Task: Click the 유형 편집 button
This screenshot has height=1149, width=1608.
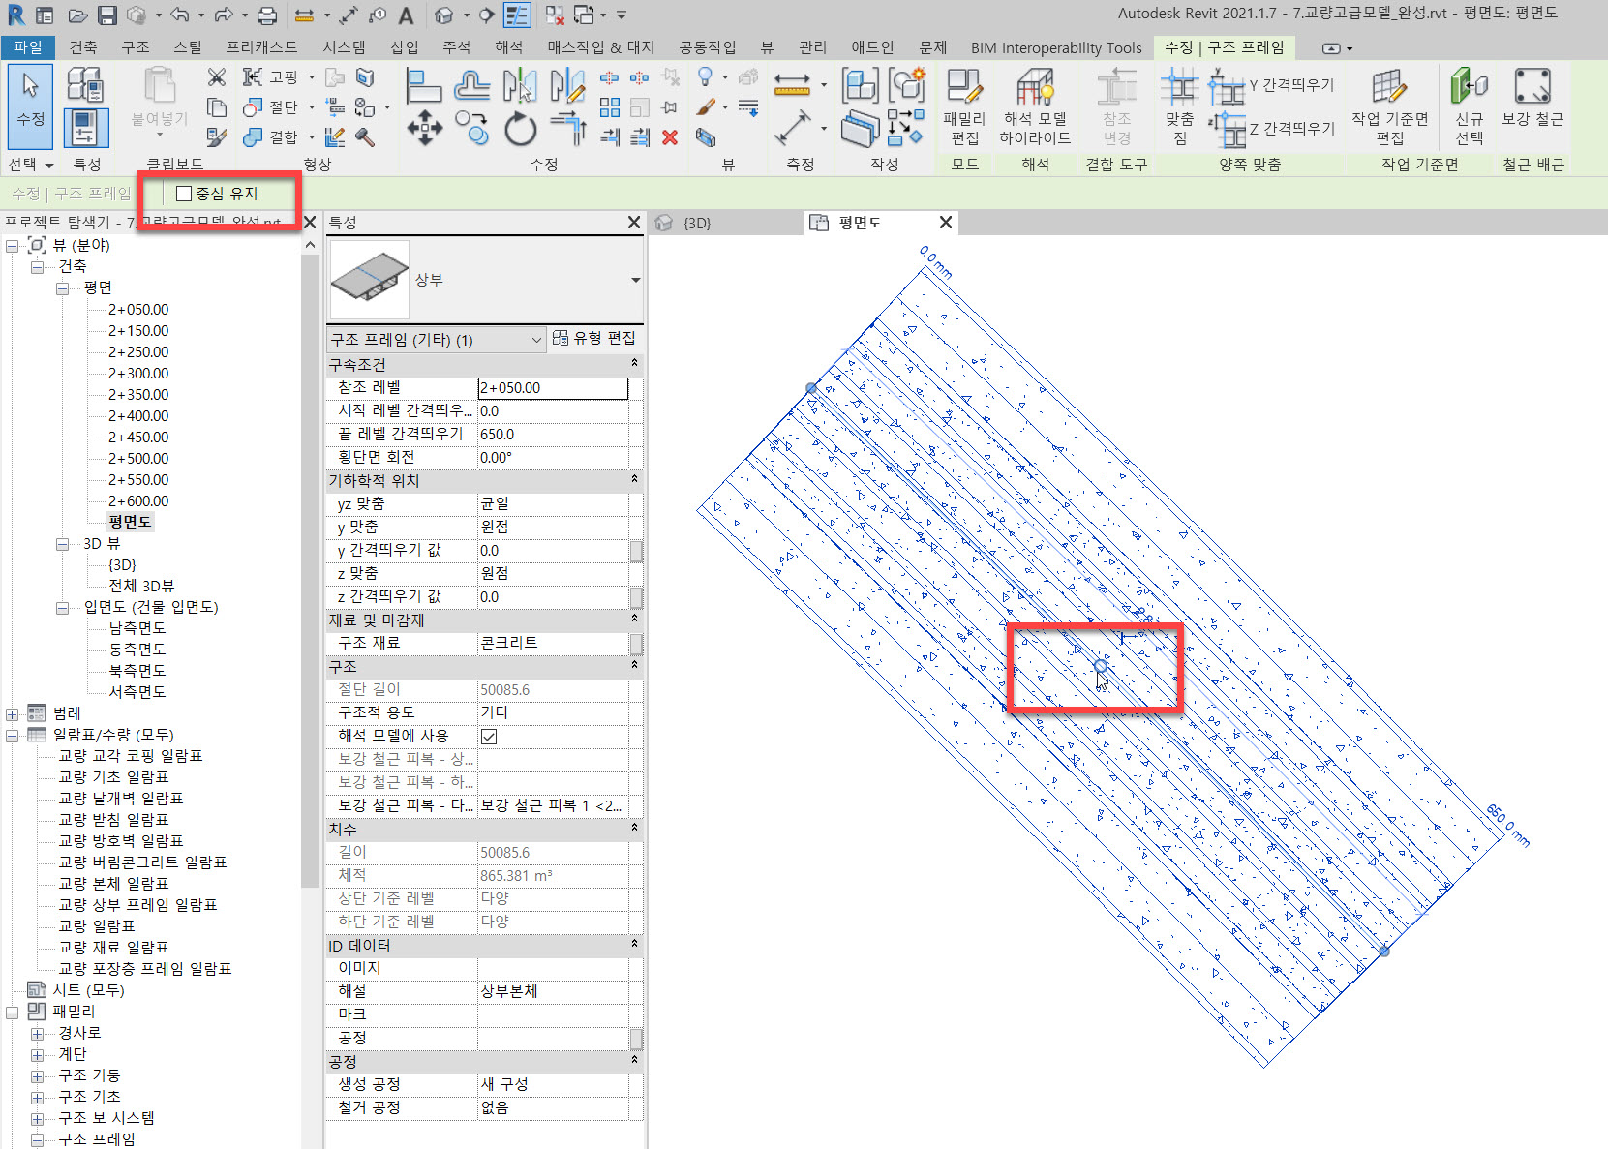Action: (594, 338)
